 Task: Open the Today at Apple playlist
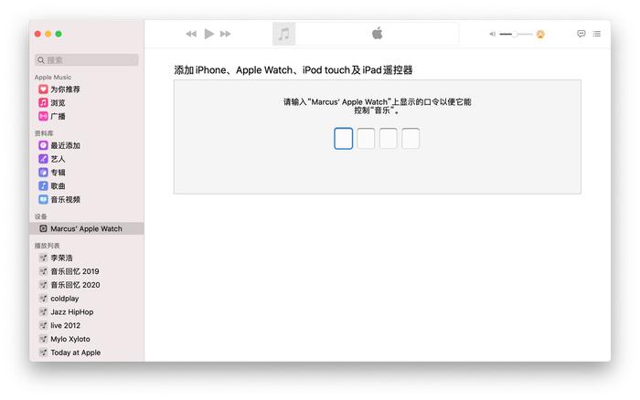(x=69, y=352)
